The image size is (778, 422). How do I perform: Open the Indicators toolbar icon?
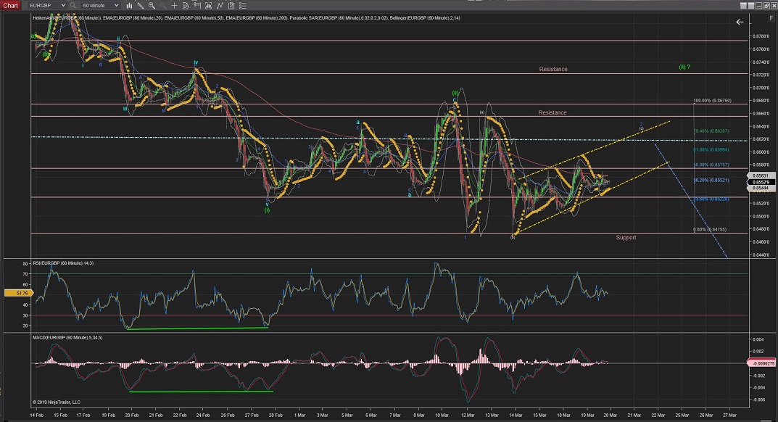[208, 6]
